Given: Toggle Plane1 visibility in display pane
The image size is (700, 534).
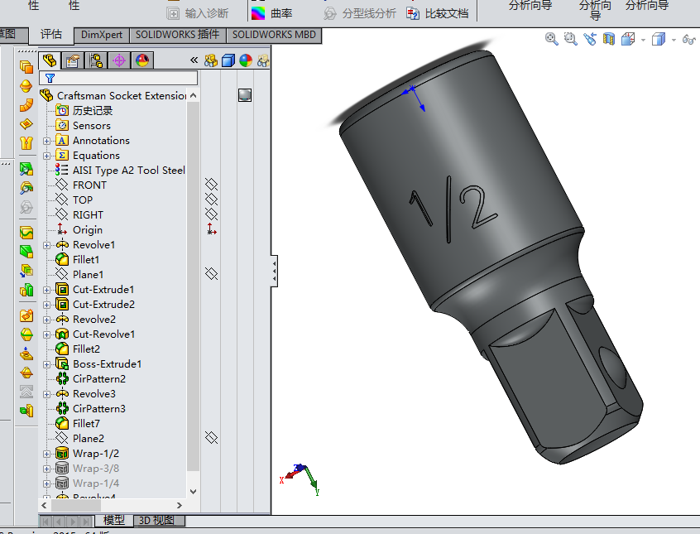Looking at the screenshot, I should pos(211,273).
